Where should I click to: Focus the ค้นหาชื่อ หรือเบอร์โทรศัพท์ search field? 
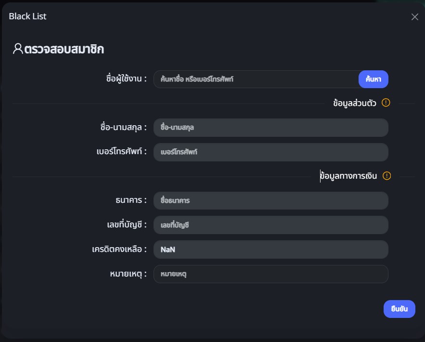tap(256, 79)
